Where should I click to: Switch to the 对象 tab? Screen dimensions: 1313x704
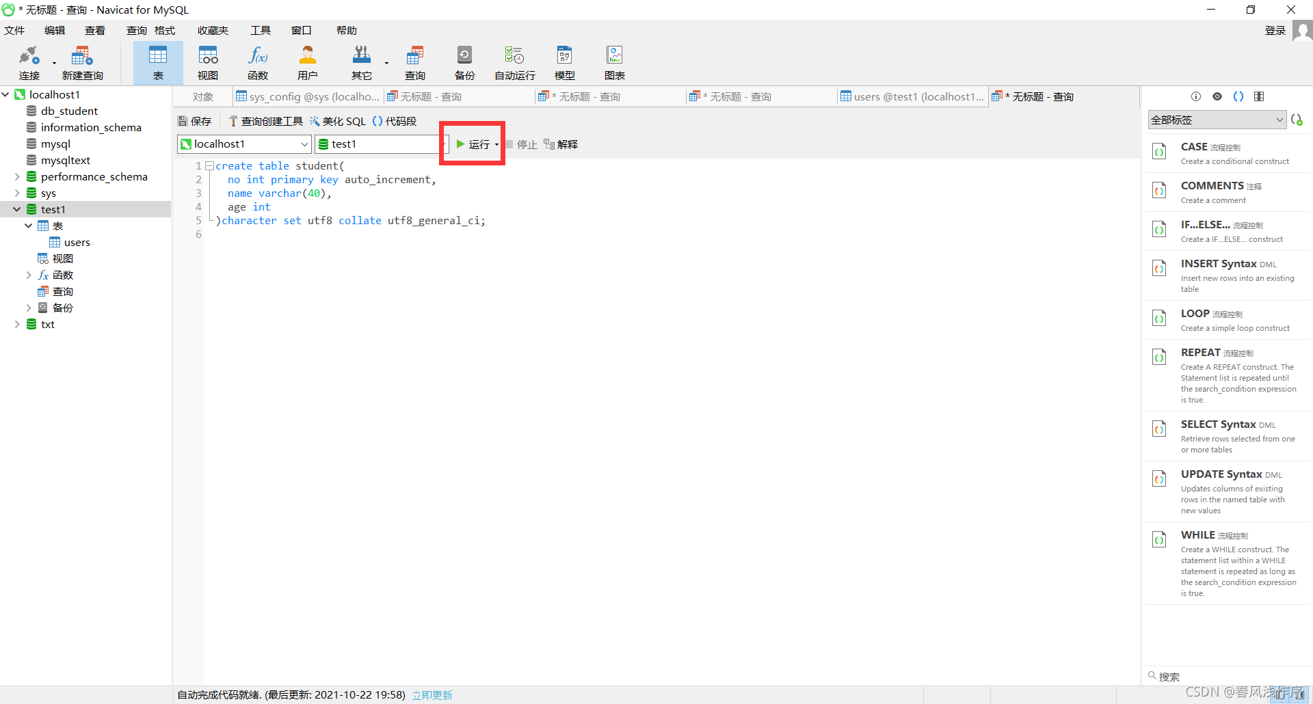point(203,97)
